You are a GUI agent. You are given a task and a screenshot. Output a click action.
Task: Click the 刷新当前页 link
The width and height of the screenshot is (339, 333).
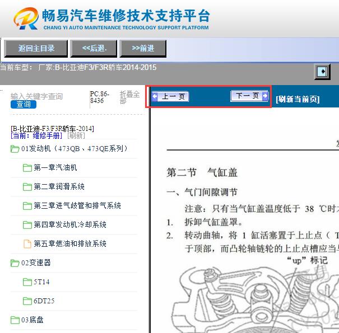[298, 99]
